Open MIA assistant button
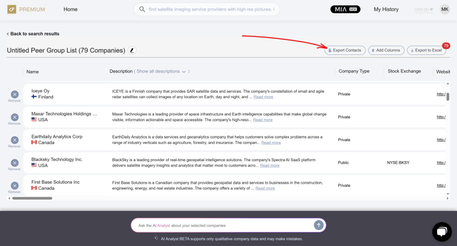Image resolution: width=457 pixels, height=246 pixels. coord(345,9)
